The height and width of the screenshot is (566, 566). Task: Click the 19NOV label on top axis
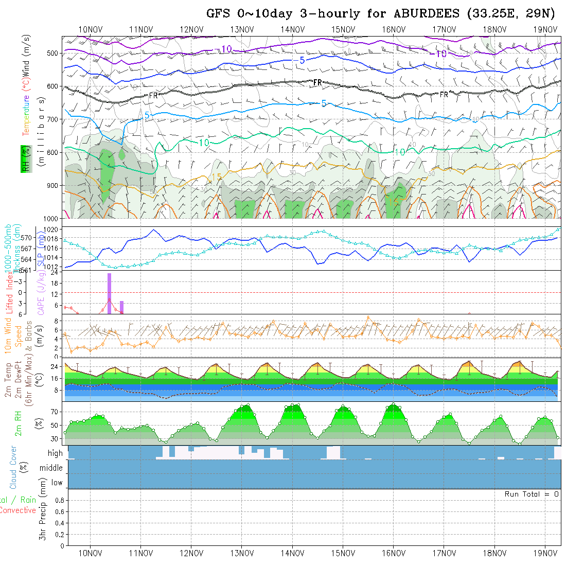coord(545,29)
